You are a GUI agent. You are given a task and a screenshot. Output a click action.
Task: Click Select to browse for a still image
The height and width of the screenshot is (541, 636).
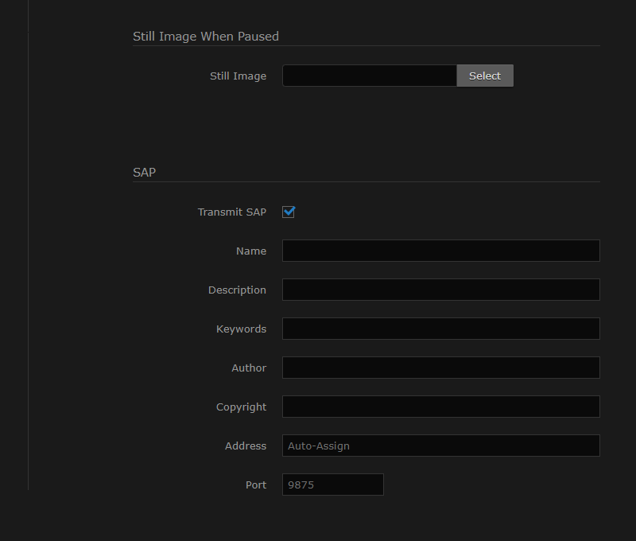click(484, 76)
